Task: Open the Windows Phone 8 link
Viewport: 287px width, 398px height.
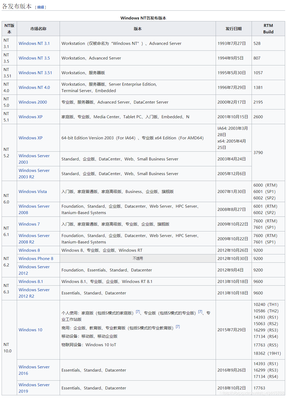Action: coord(36,259)
